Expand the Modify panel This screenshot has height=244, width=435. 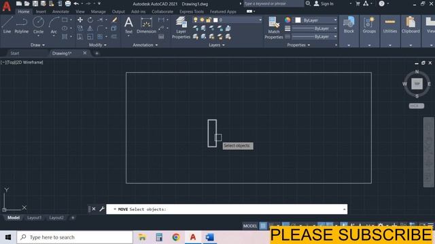pyautogui.click(x=97, y=45)
